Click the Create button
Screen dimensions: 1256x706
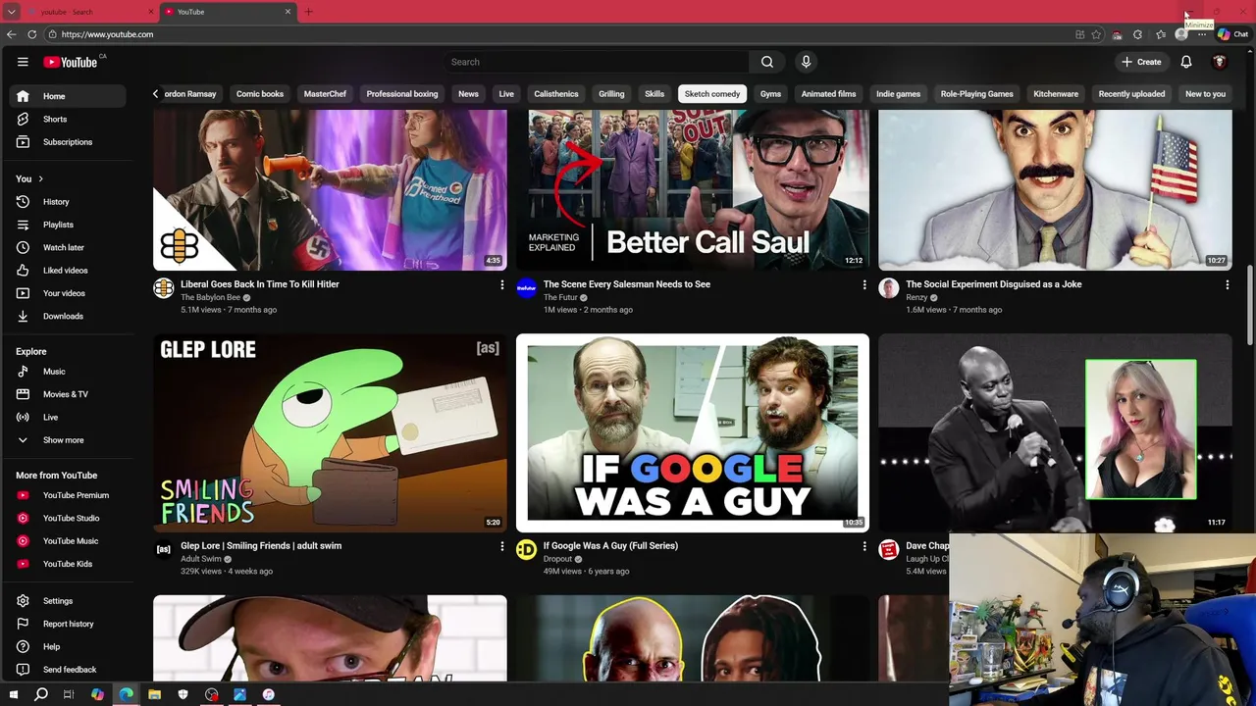(x=1142, y=62)
